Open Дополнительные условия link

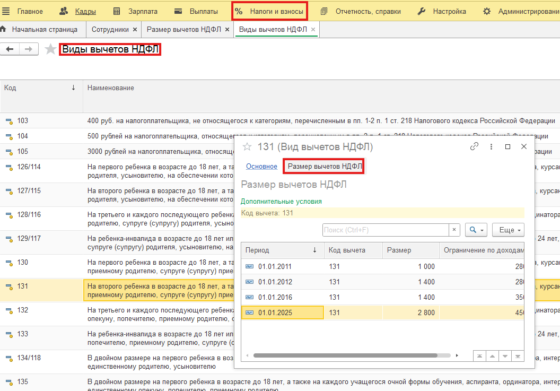coord(281,202)
